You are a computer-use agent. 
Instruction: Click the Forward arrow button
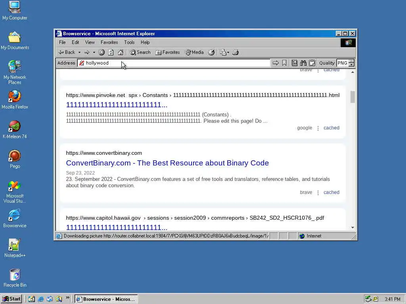click(x=87, y=52)
